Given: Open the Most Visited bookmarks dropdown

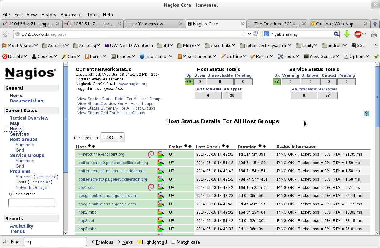Looking at the screenshot, I should pyautogui.click(x=20, y=45).
